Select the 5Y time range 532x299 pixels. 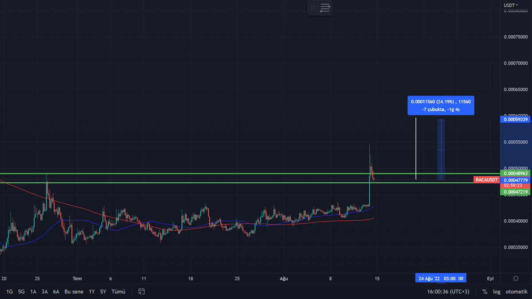[103, 291]
